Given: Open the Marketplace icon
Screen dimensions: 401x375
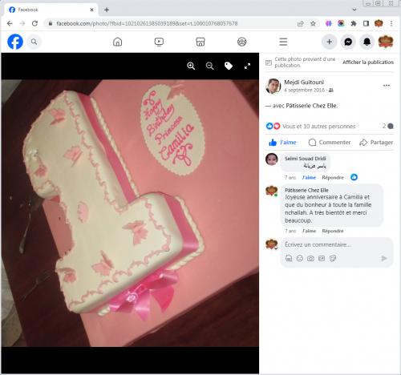Looking at the screenshot, I should pos(200,42).
